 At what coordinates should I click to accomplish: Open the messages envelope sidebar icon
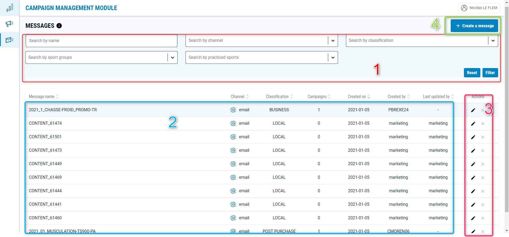10,40
